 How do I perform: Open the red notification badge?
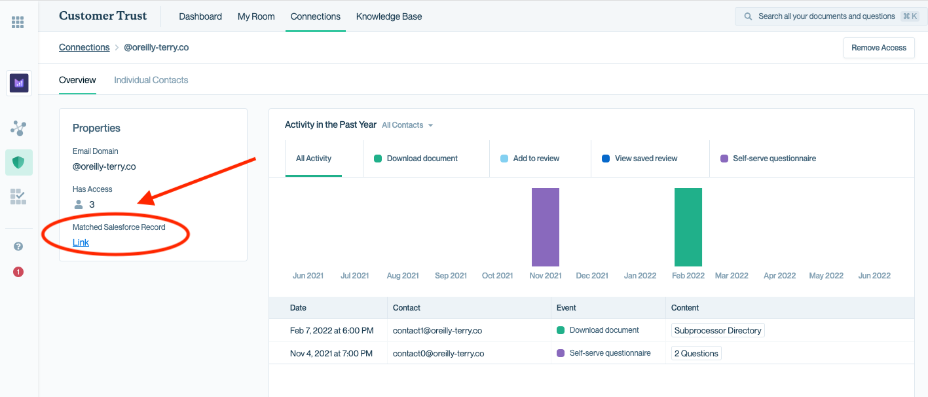click(x=18, y=271)
